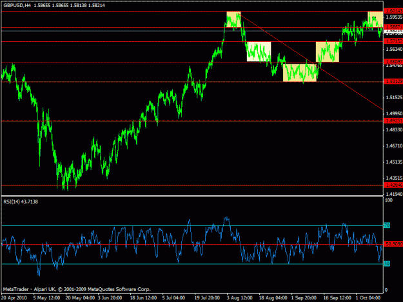This screenshot has height=302, width=403.
Task: Click the 1.49950 price axis value
Action: (x=394, y=113)
